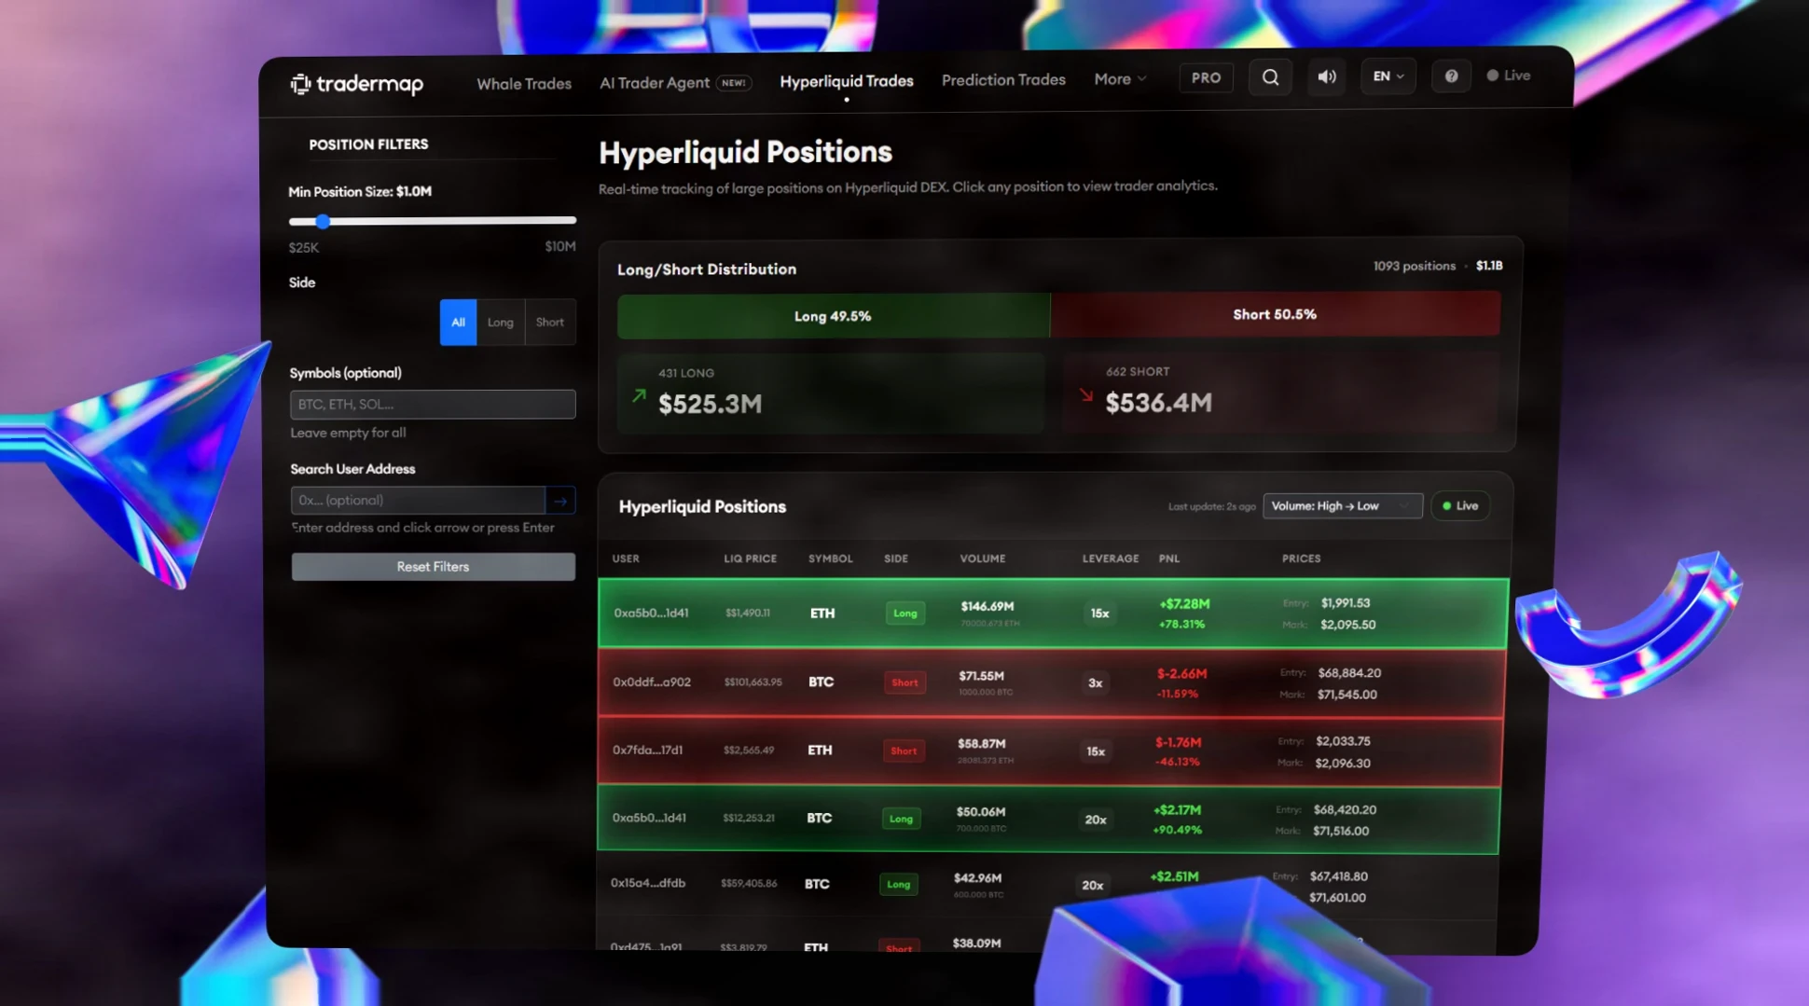
Task: Click the PRO button
Action: 1206,78
